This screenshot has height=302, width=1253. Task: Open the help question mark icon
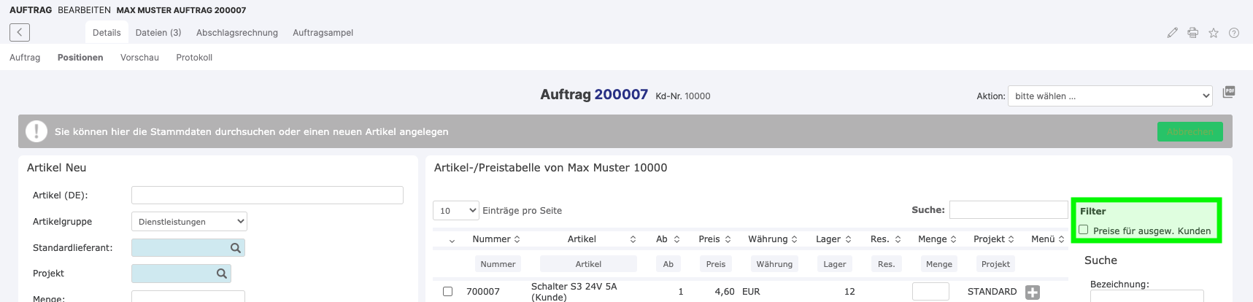[1233, 33]
